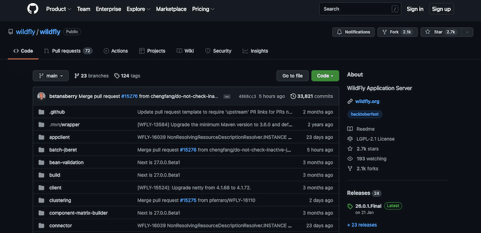Click the link icon beside wildfly.org

pyautogui.click(x=350, y=101)
